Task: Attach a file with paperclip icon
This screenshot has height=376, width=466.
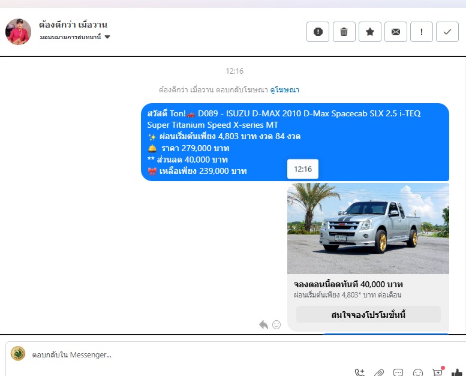Action: (379, 372)
